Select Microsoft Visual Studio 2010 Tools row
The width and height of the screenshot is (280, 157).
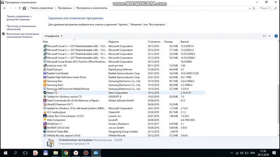click(x=124, y=61)
